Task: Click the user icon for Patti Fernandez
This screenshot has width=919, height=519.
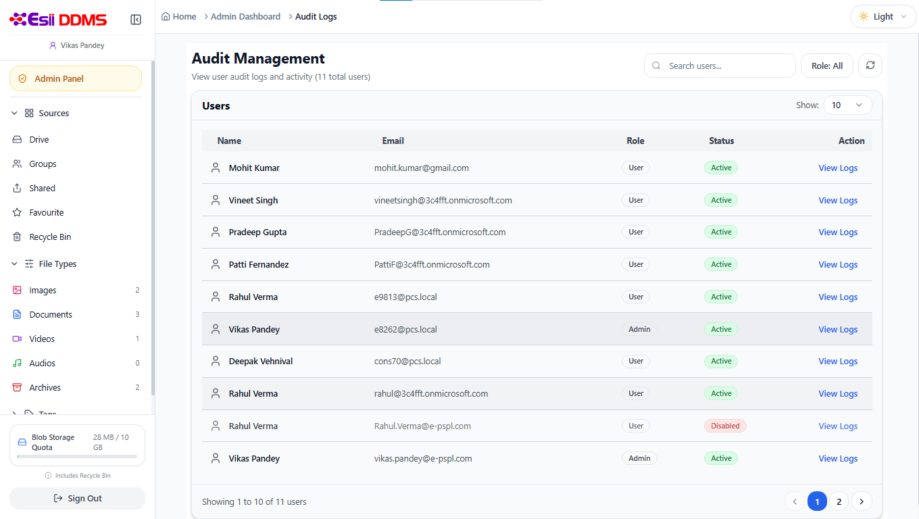Action: coord(216,264)
